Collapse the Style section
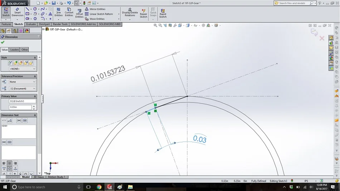340x191 pixels. [35, 58]
